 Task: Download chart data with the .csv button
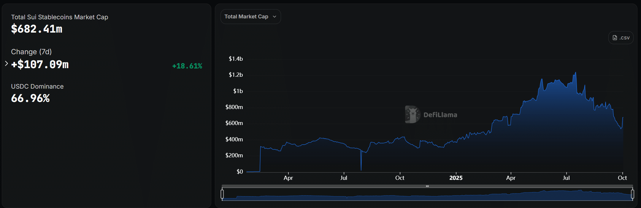click(x=621, y=38)
